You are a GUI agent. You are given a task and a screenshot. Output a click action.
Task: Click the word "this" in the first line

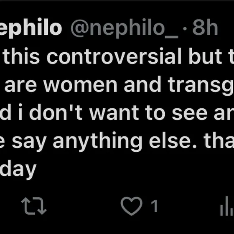coord(21,56)
